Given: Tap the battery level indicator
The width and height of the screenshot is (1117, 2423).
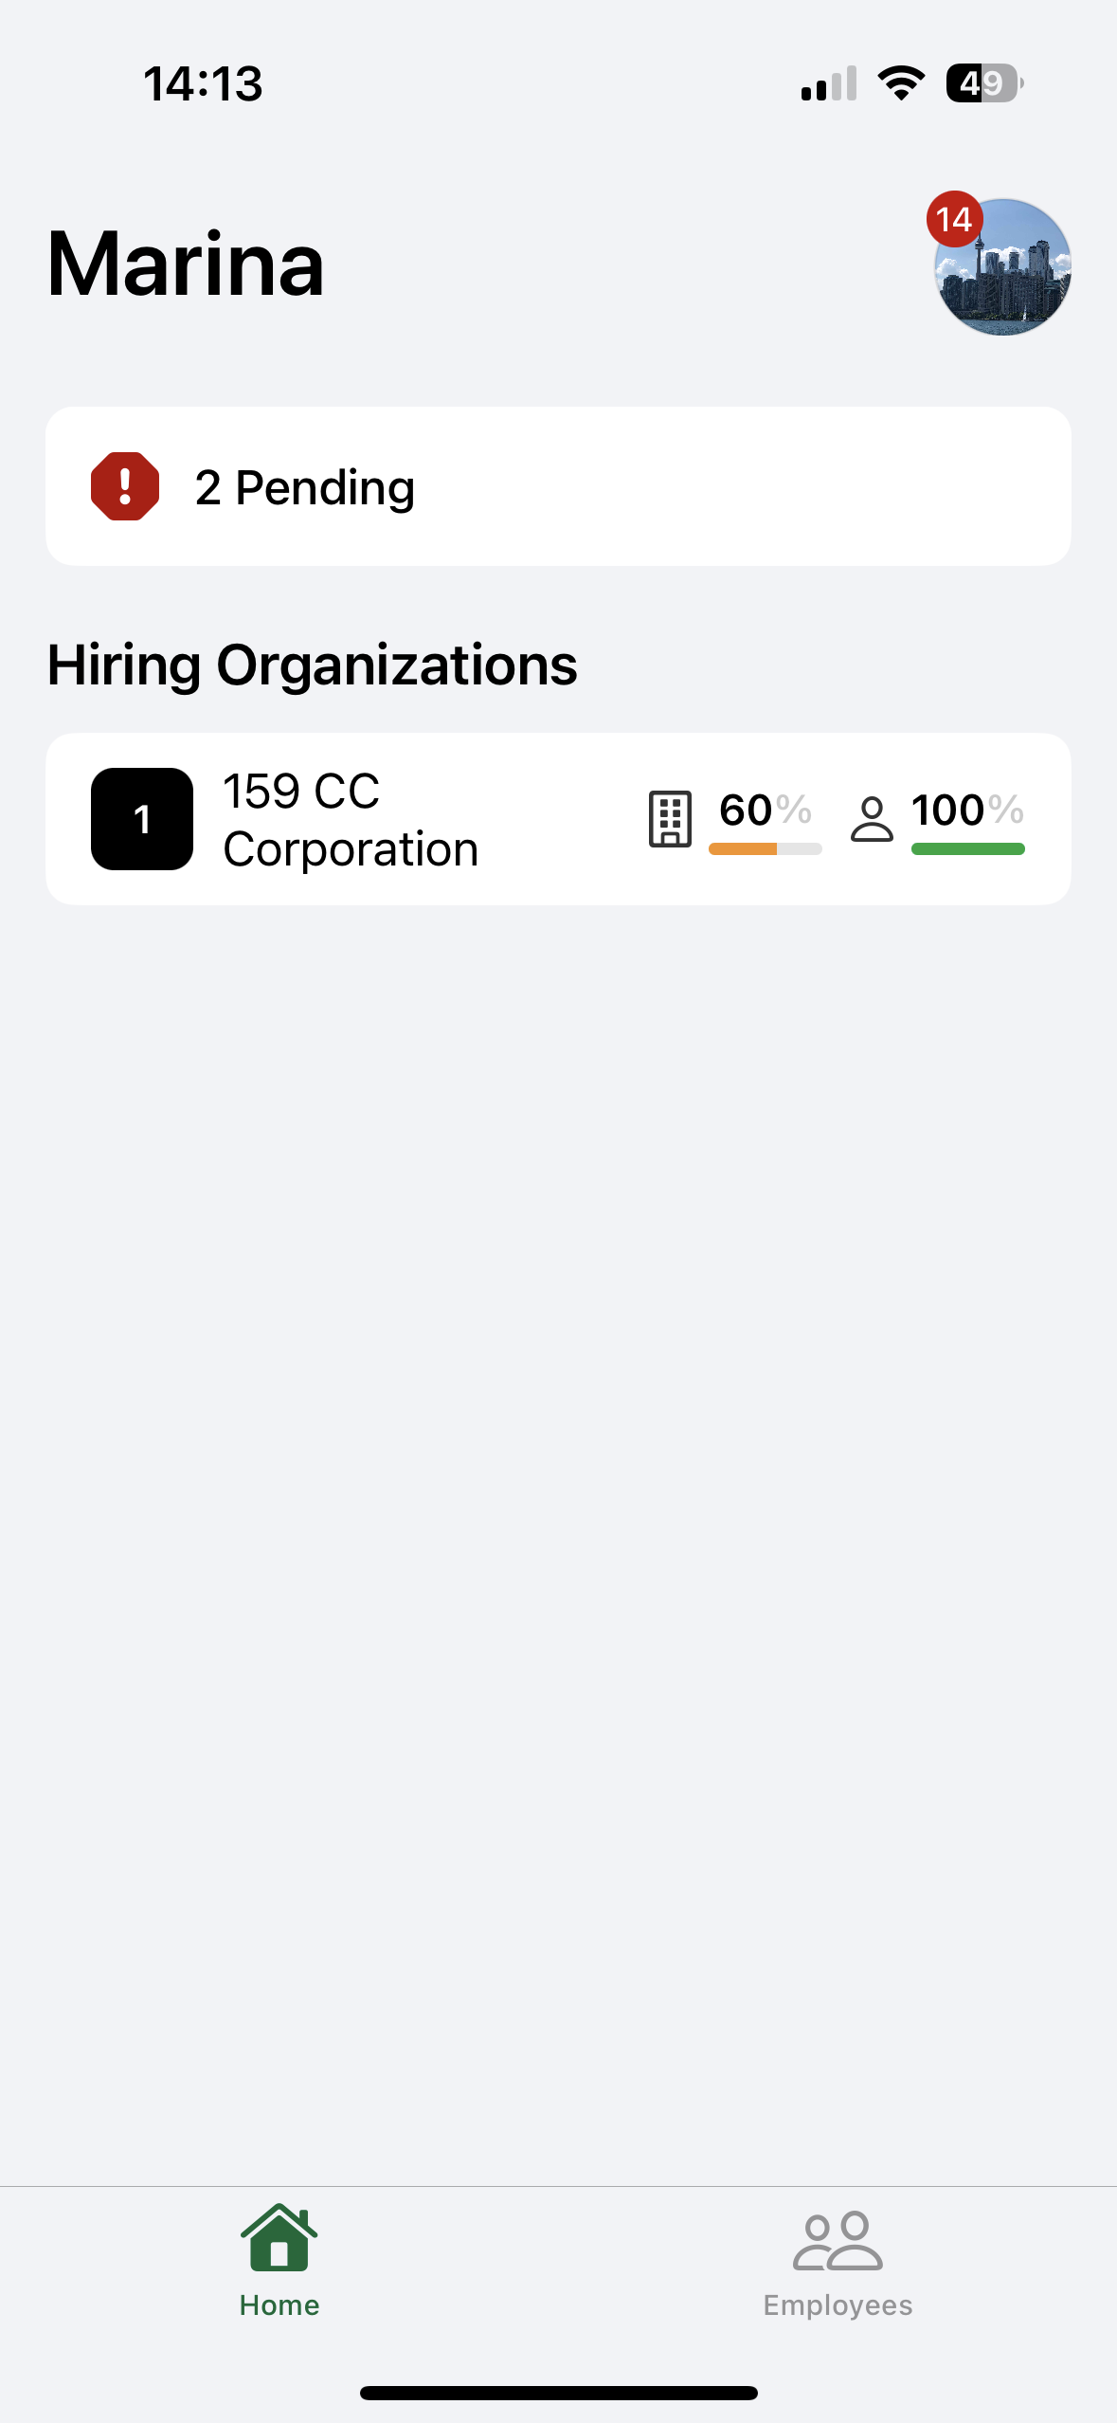Looking at the screenshot, I should click(x=983, y=83).
